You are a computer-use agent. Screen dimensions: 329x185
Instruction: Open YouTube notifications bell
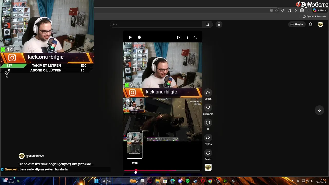(x=310, y=24)
